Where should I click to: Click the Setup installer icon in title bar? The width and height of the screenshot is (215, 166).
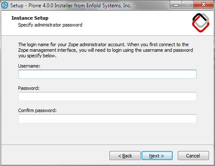pyautogui.click(x=5, y=6)
